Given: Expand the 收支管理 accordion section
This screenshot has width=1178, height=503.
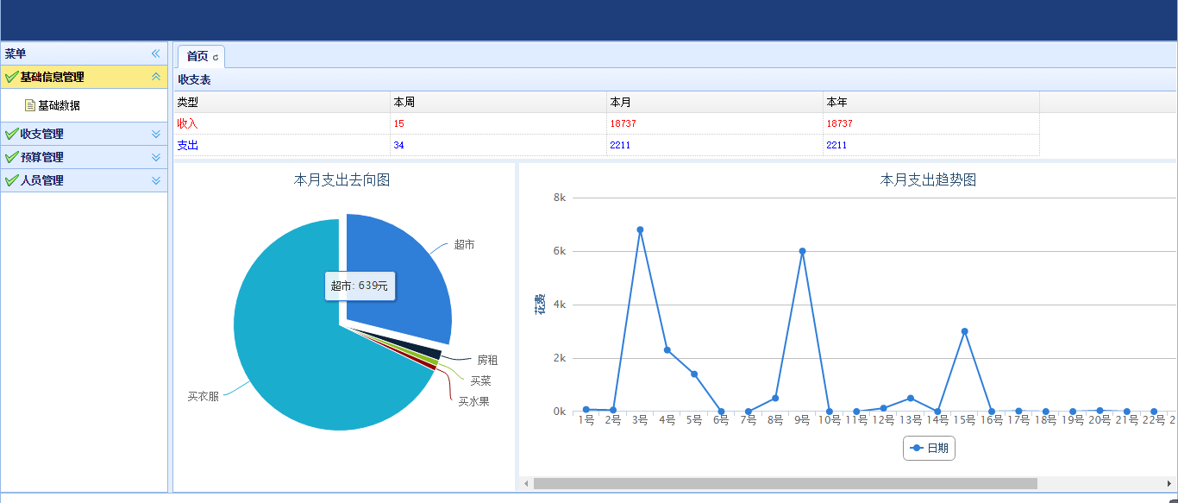Looking at the screenshot, I should [x=156, y=135].
